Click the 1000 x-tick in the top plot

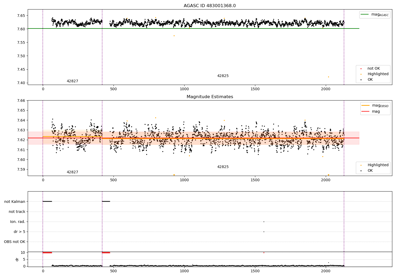tap(184, 89)
